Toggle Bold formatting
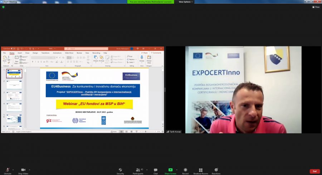This screenshot has width=322, height=175. pyautogui.click(x=33, y=62)
